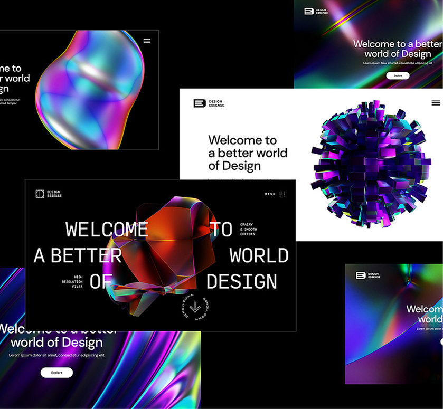Click Design Essense logo in top-right mockup

point(316,11)
